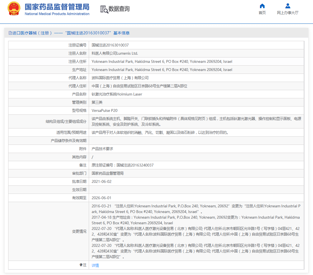The height and width of the screenshot is (275, 313).
Task: Click the 管理类别 row label
Action: [x=79, y=103]
